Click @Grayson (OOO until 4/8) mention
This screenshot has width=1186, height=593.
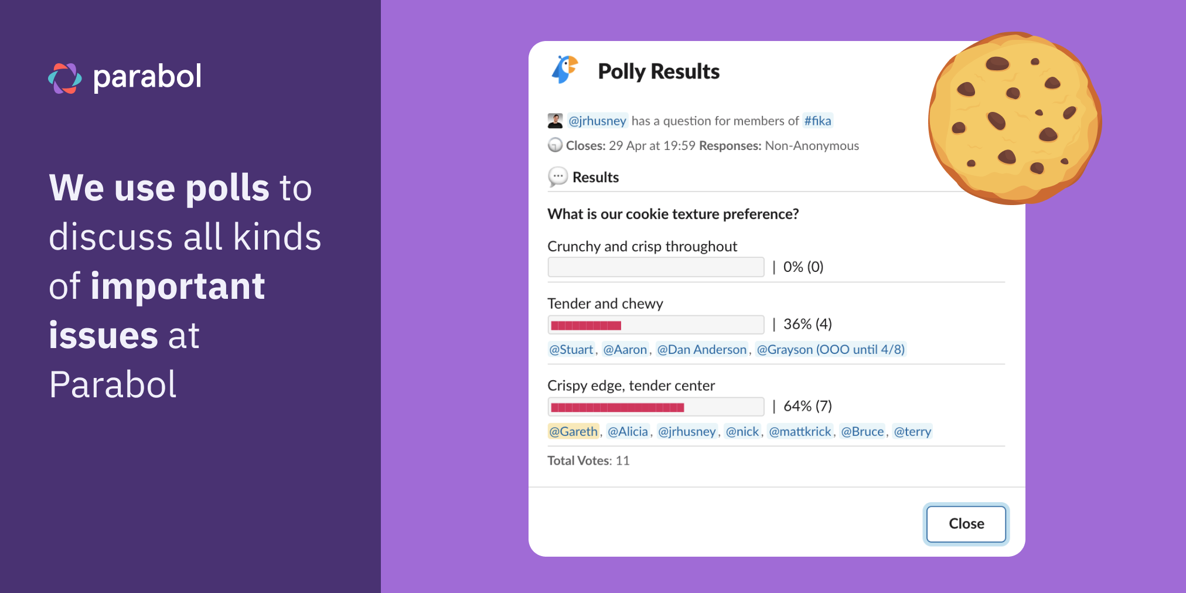pos(830,349)
